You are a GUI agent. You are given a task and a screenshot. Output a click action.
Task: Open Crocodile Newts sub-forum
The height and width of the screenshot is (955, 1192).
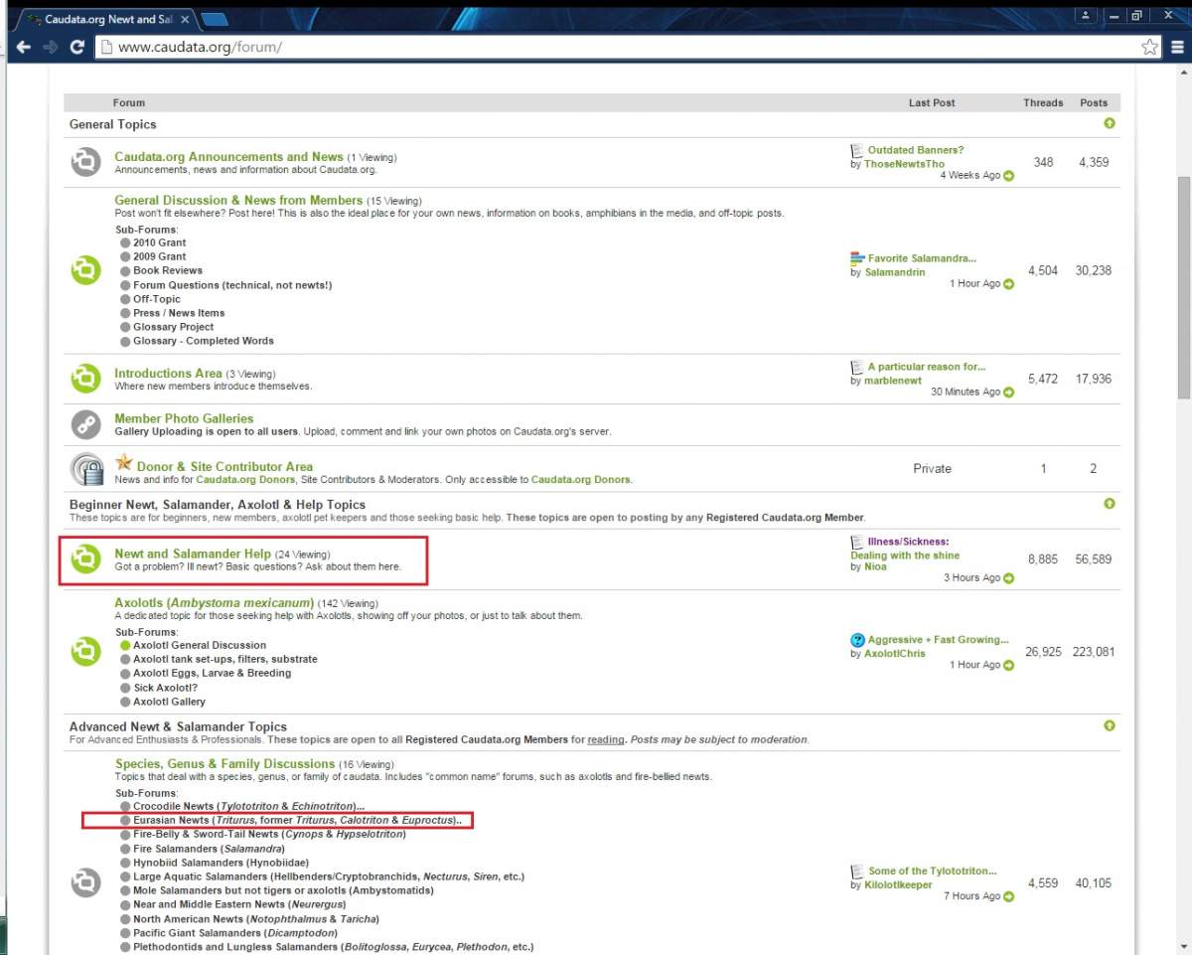click(249, 806)
